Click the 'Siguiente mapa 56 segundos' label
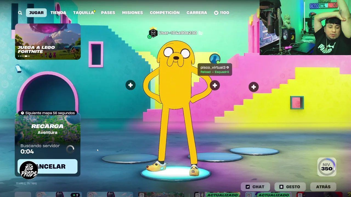 click(x=50, y=113)
